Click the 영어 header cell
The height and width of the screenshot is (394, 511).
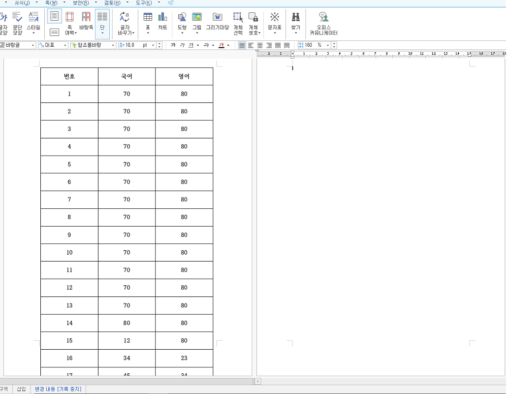[184, 76]
